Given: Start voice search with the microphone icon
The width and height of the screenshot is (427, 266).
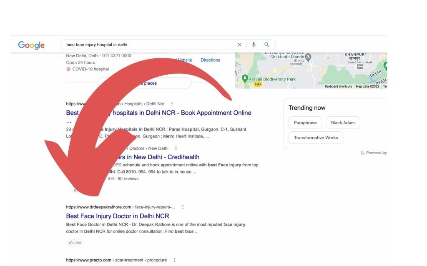Looking at the screenshot, I should point(253,45).
